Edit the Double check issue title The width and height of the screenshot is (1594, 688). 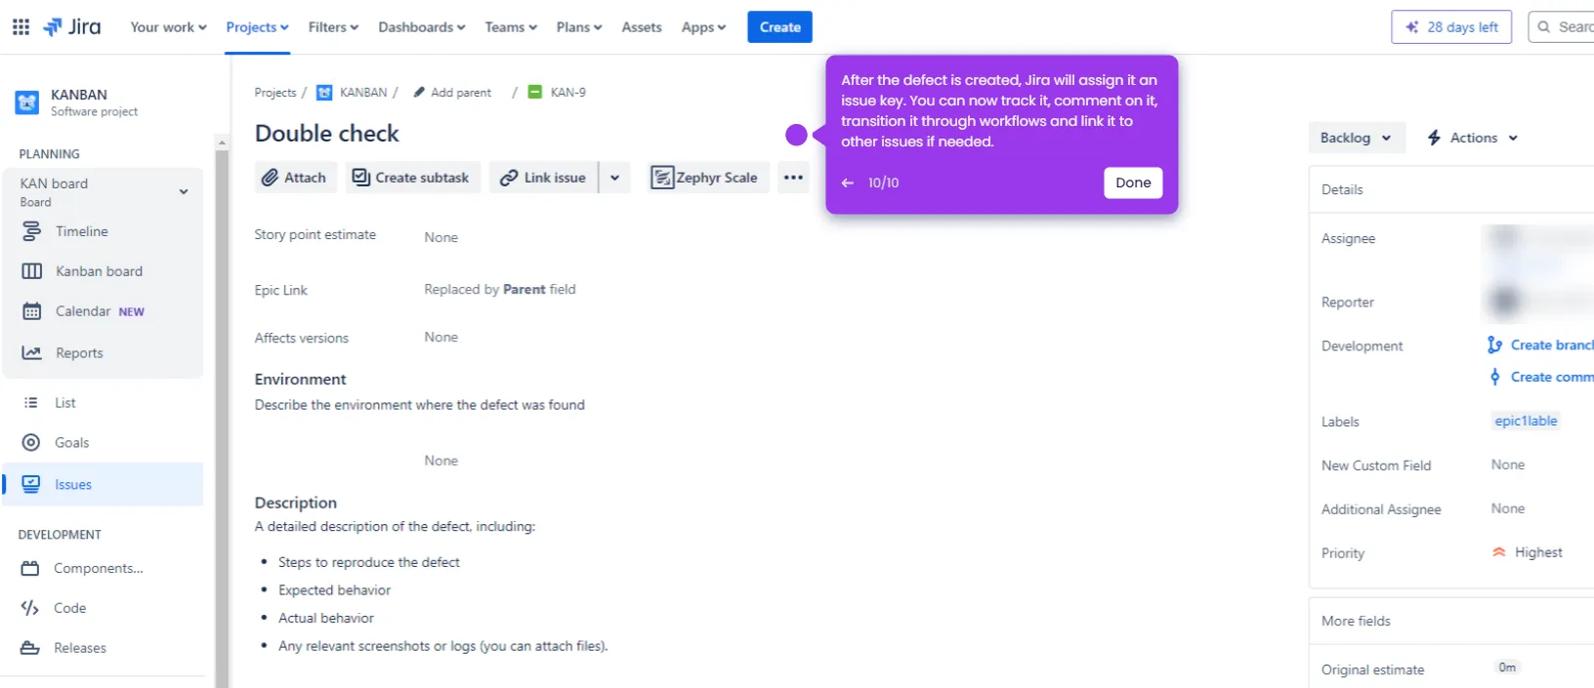[327, 133]
